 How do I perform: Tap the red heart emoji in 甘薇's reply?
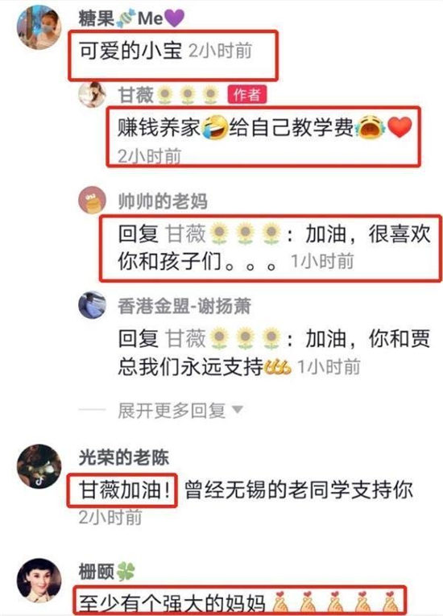tap(400, 127)
